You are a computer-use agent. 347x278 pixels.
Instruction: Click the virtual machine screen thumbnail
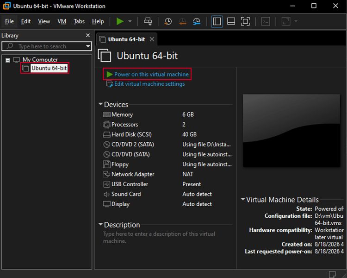tap(291, 130)
